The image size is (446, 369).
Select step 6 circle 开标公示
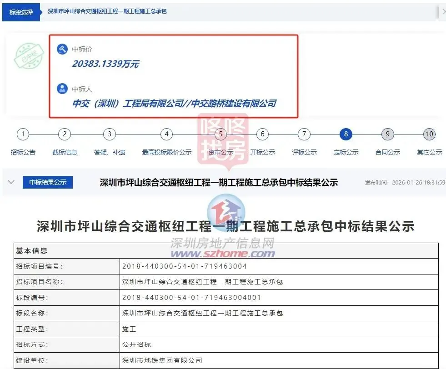(x=262, y=134)
